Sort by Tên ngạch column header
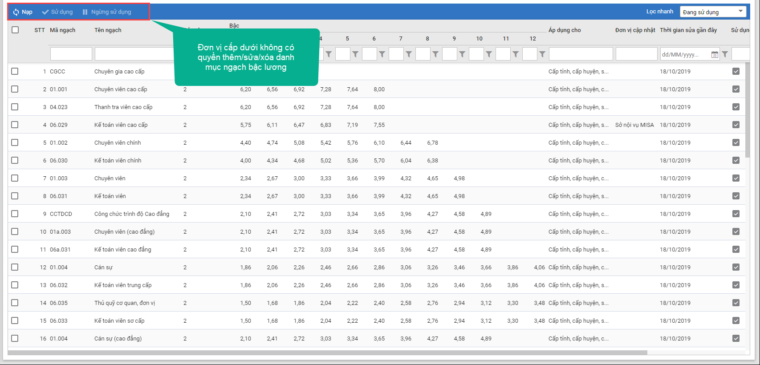Image resolution: width=760 pixels, height=365 pixels. coord(108,30)
